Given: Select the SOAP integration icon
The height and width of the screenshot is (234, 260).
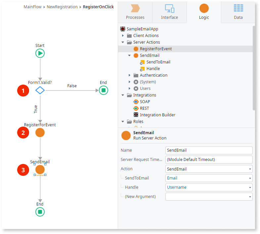Looking at the screenshot, I should click(136, 102).
